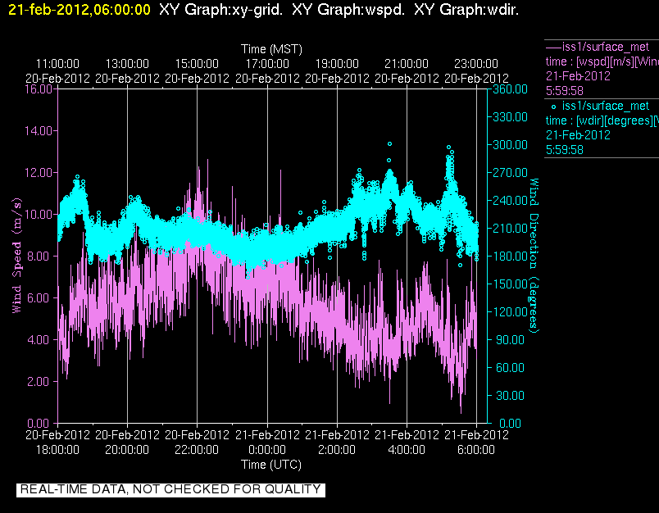Screen dimensions: 659x513
Task: Click the 13:00:00 MST tick label
Action: (x=127, y=64)
